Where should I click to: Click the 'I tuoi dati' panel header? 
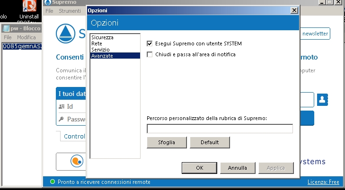(72, 94)
